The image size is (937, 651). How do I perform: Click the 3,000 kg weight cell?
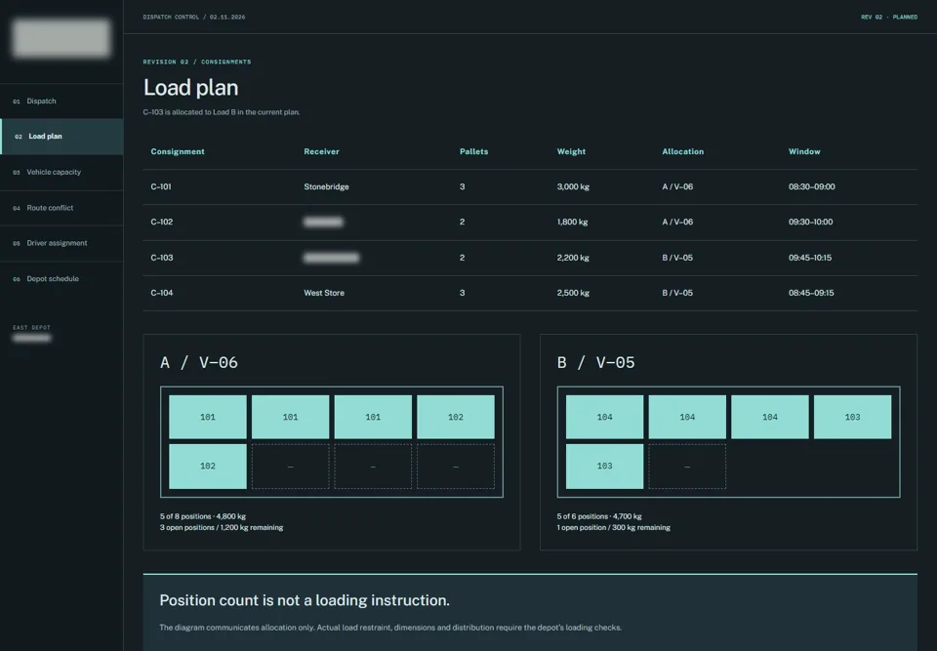[573, 187]
